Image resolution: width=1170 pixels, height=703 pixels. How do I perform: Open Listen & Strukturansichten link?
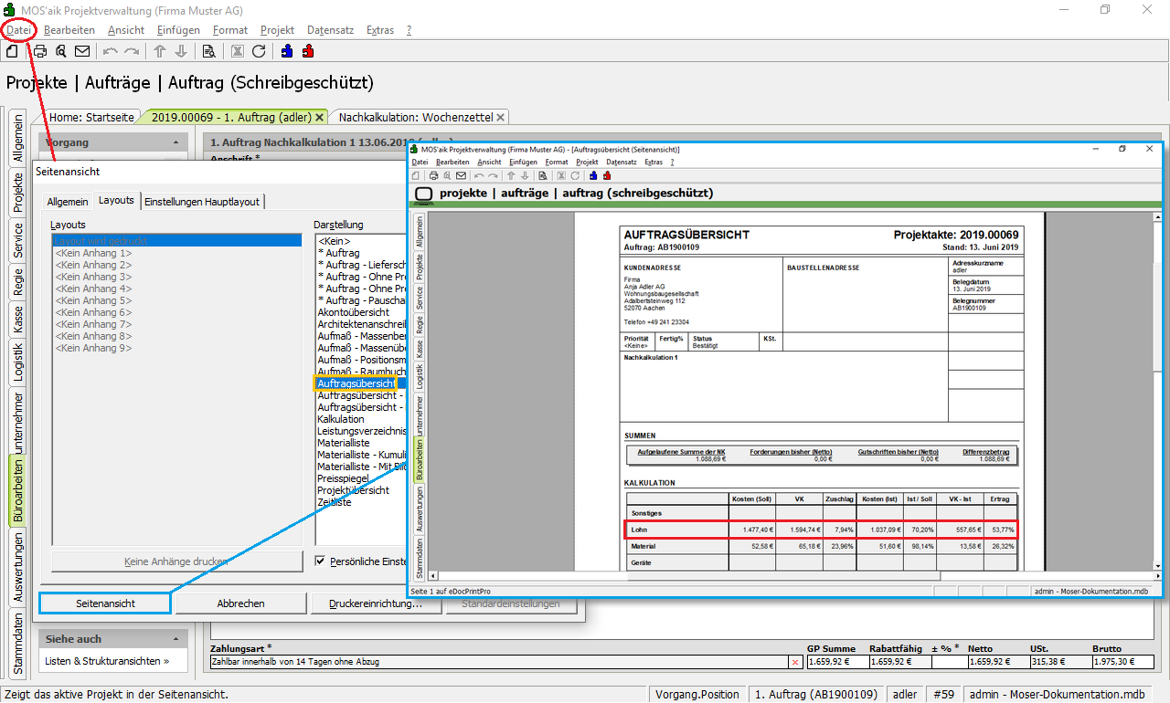[x=107, y=661]
